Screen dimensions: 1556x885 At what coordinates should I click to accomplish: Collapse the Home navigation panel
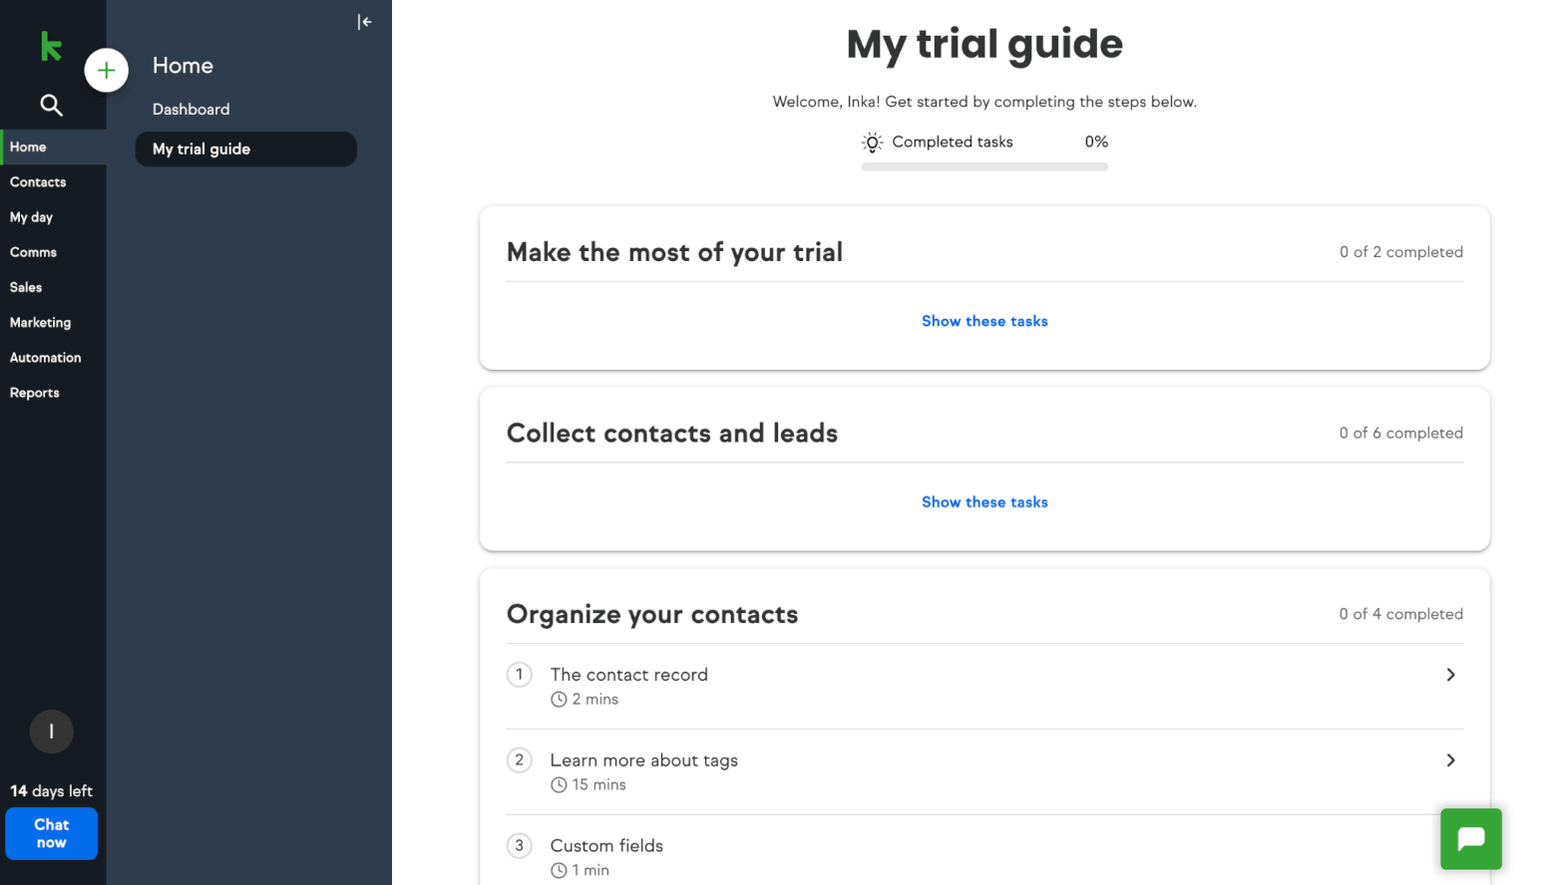[365, 21]
